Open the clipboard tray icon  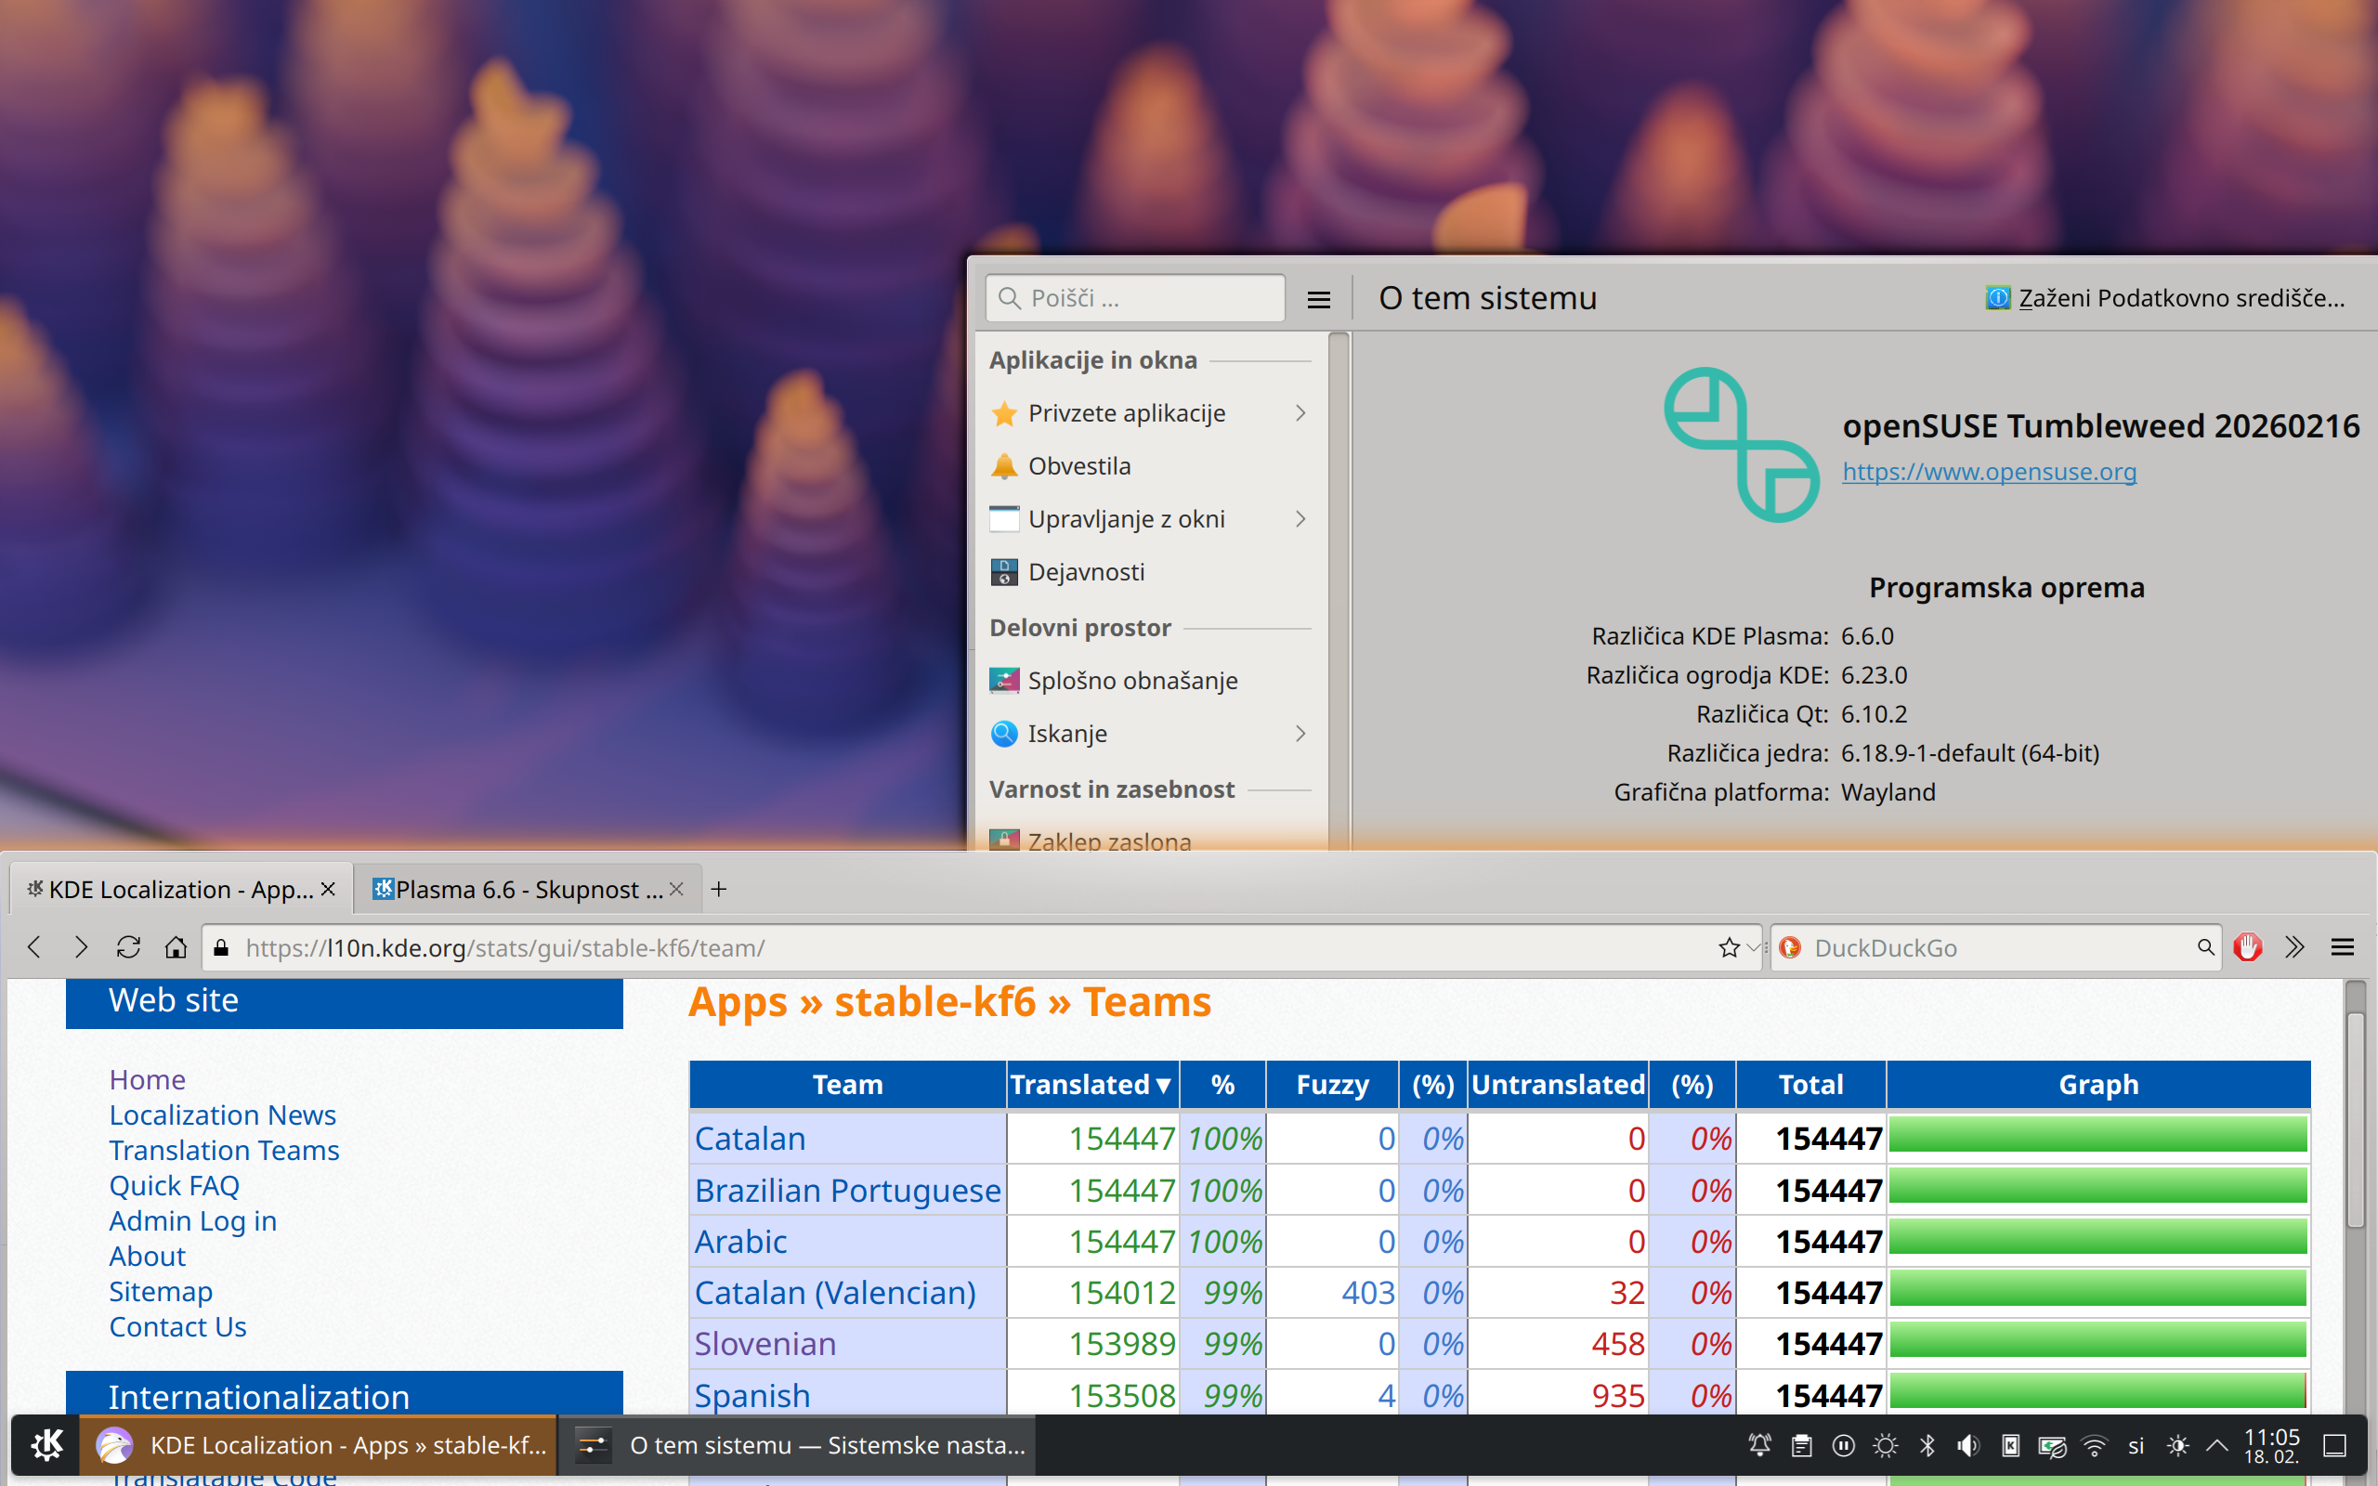(1801, 1446)
